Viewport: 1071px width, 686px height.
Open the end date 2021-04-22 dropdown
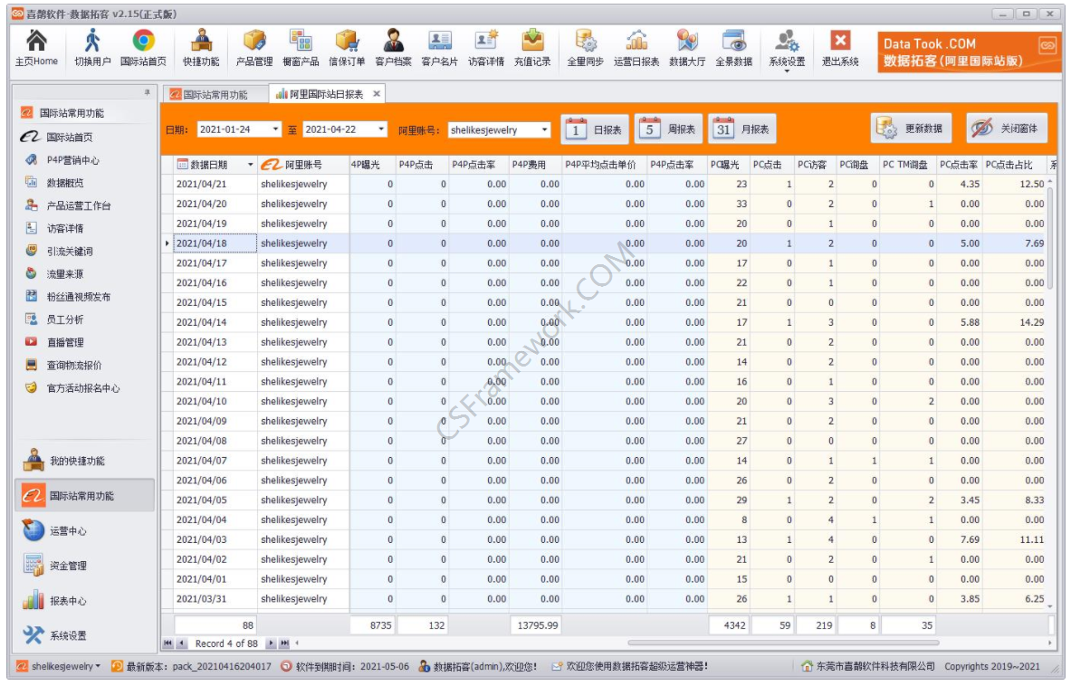pos(381,129)
